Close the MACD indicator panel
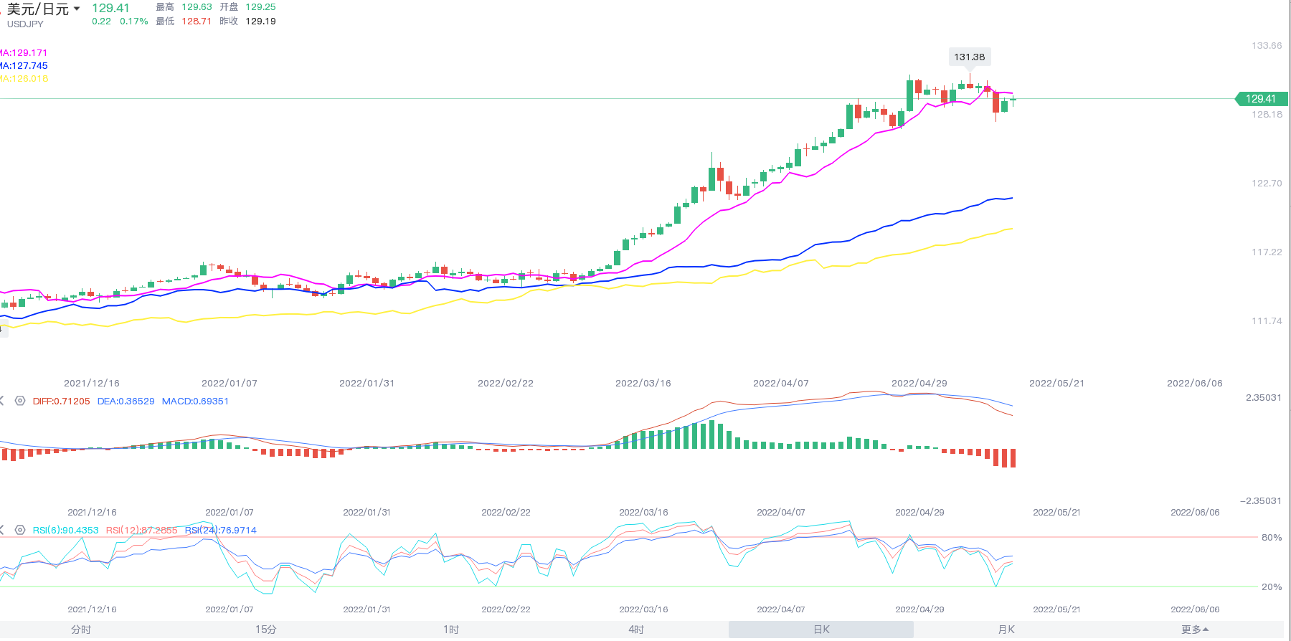 click(2, 401)
